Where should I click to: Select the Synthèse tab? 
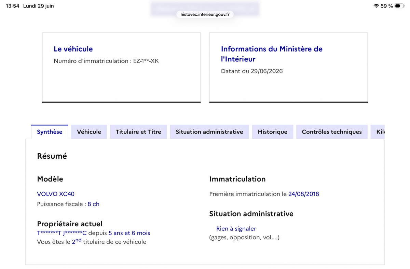point(50,132)
